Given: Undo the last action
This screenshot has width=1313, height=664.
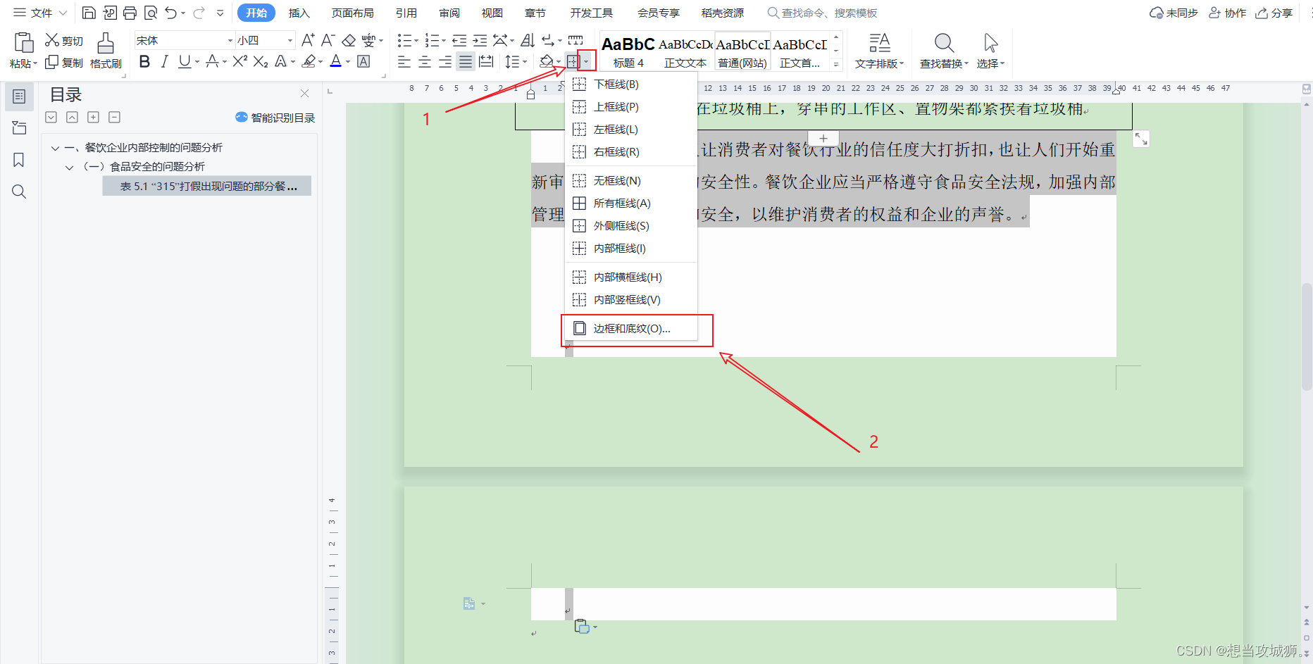Looking at the screenshot, I should 170,13.
